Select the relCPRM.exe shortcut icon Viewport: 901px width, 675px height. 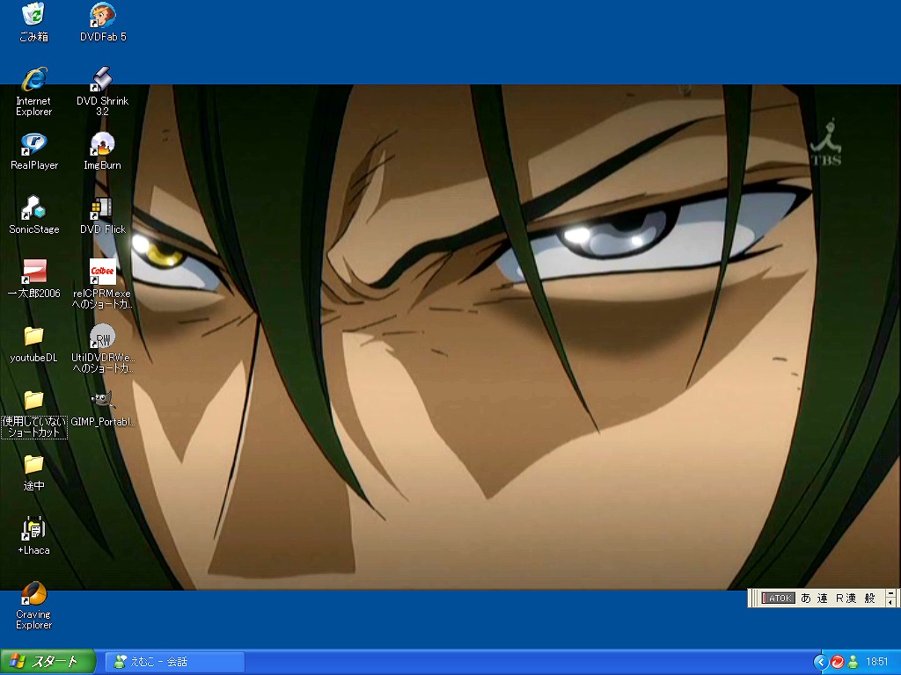pos(102,284)
